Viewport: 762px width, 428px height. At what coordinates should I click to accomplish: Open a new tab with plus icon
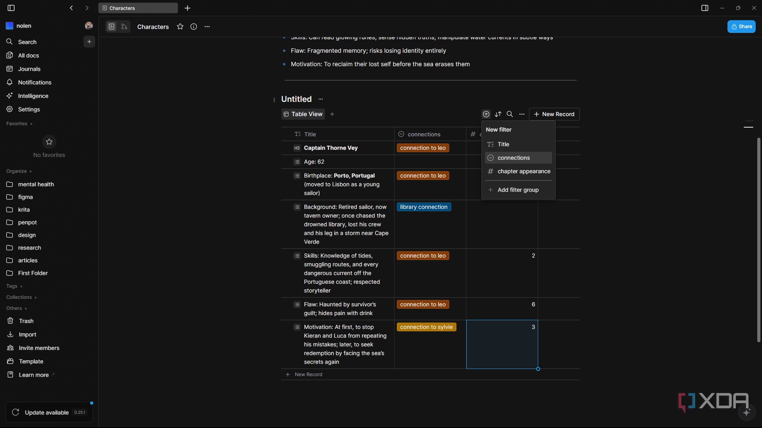coord(188,8)
